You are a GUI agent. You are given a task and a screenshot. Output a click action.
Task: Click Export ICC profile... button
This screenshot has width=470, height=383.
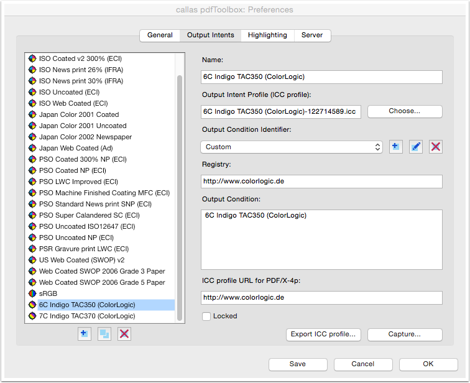click(x=323, y=335)
